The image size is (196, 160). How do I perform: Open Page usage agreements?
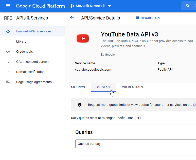pos(32,82)
